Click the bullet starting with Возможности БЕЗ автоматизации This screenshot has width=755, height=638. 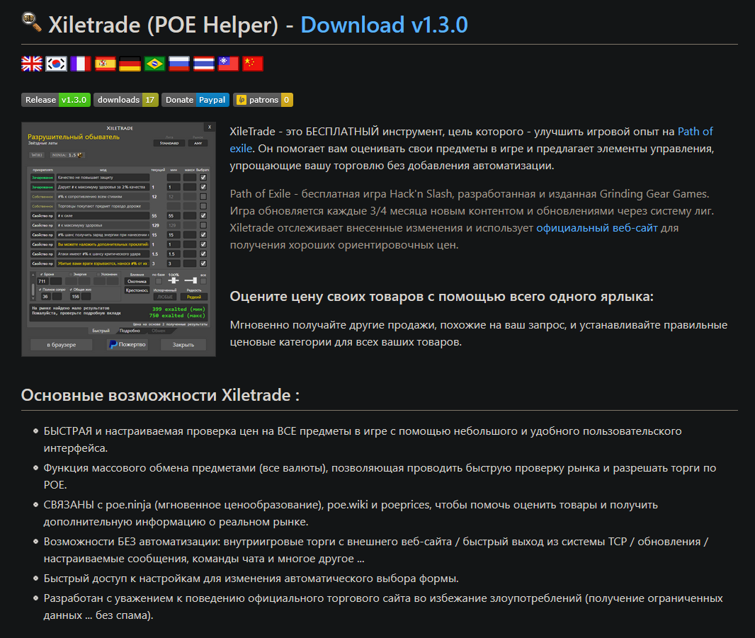click(x=376, y=550)
